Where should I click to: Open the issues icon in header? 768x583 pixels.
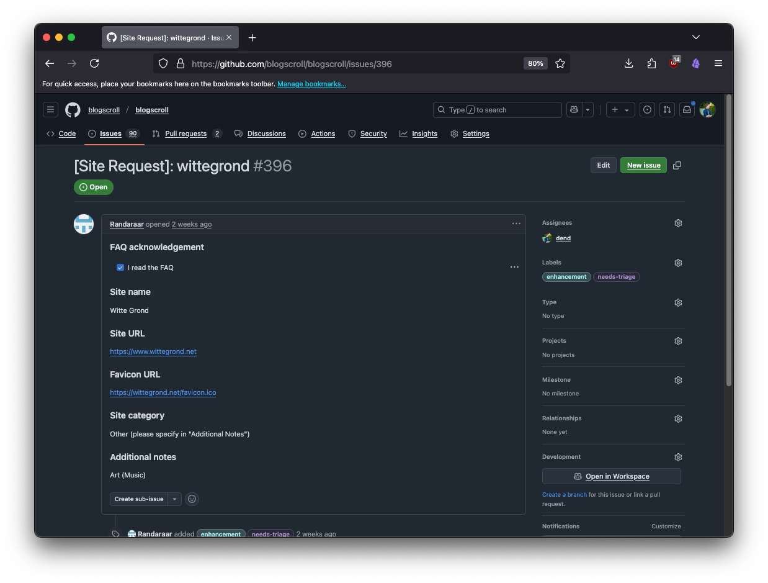(x=647, y=110)
